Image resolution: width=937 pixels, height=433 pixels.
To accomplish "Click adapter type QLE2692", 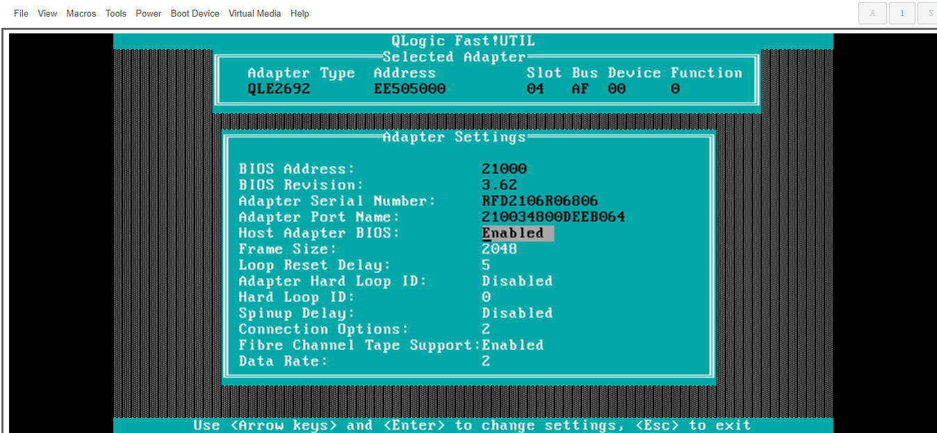I will (x=279, y=89).
